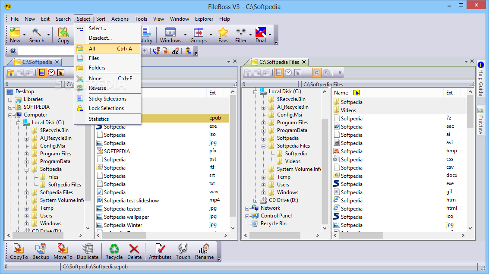The width and height of the screenshot is (489, 274).
Task: Open the Search tool in main toolbar
Action: [37, 35]
